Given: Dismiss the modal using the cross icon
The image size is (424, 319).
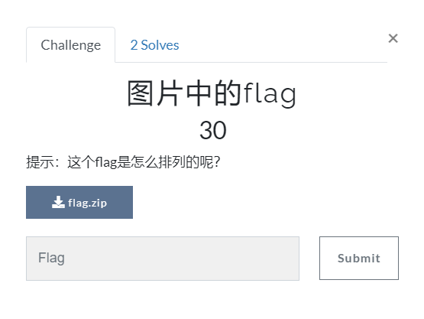Looking at the screenshot, I should [393, 38].
